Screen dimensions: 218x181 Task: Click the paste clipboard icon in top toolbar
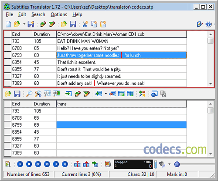(x=103, y=24)
